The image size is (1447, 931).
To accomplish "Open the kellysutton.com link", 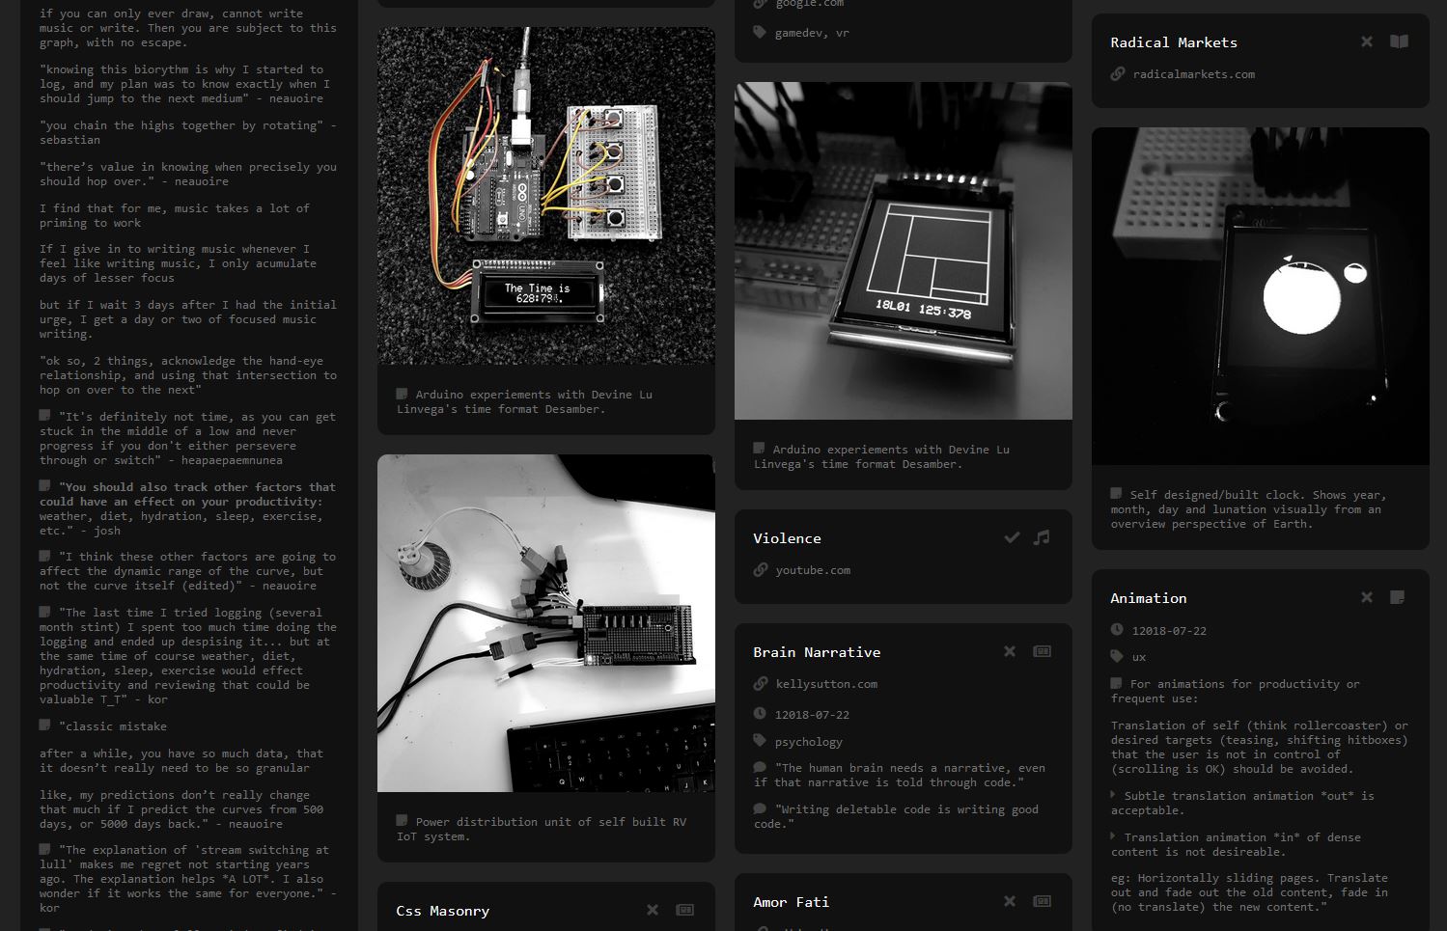I will click(826, 684).
